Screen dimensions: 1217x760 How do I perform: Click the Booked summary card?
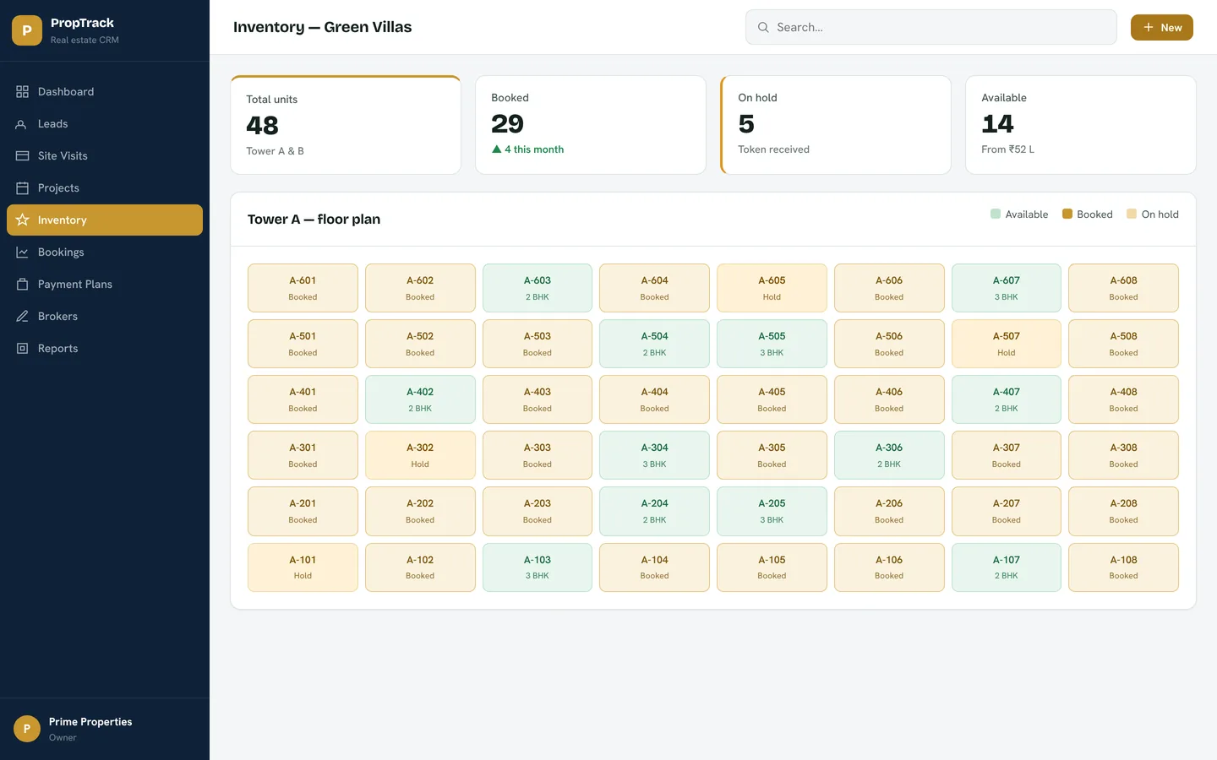click(x=591, y=125)
